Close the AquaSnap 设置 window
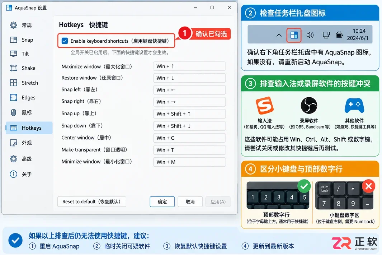382x255 pixels. pyautogui.click(x=229, y=8)
